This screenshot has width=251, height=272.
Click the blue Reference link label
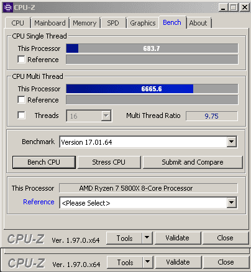tap(39, 202)
